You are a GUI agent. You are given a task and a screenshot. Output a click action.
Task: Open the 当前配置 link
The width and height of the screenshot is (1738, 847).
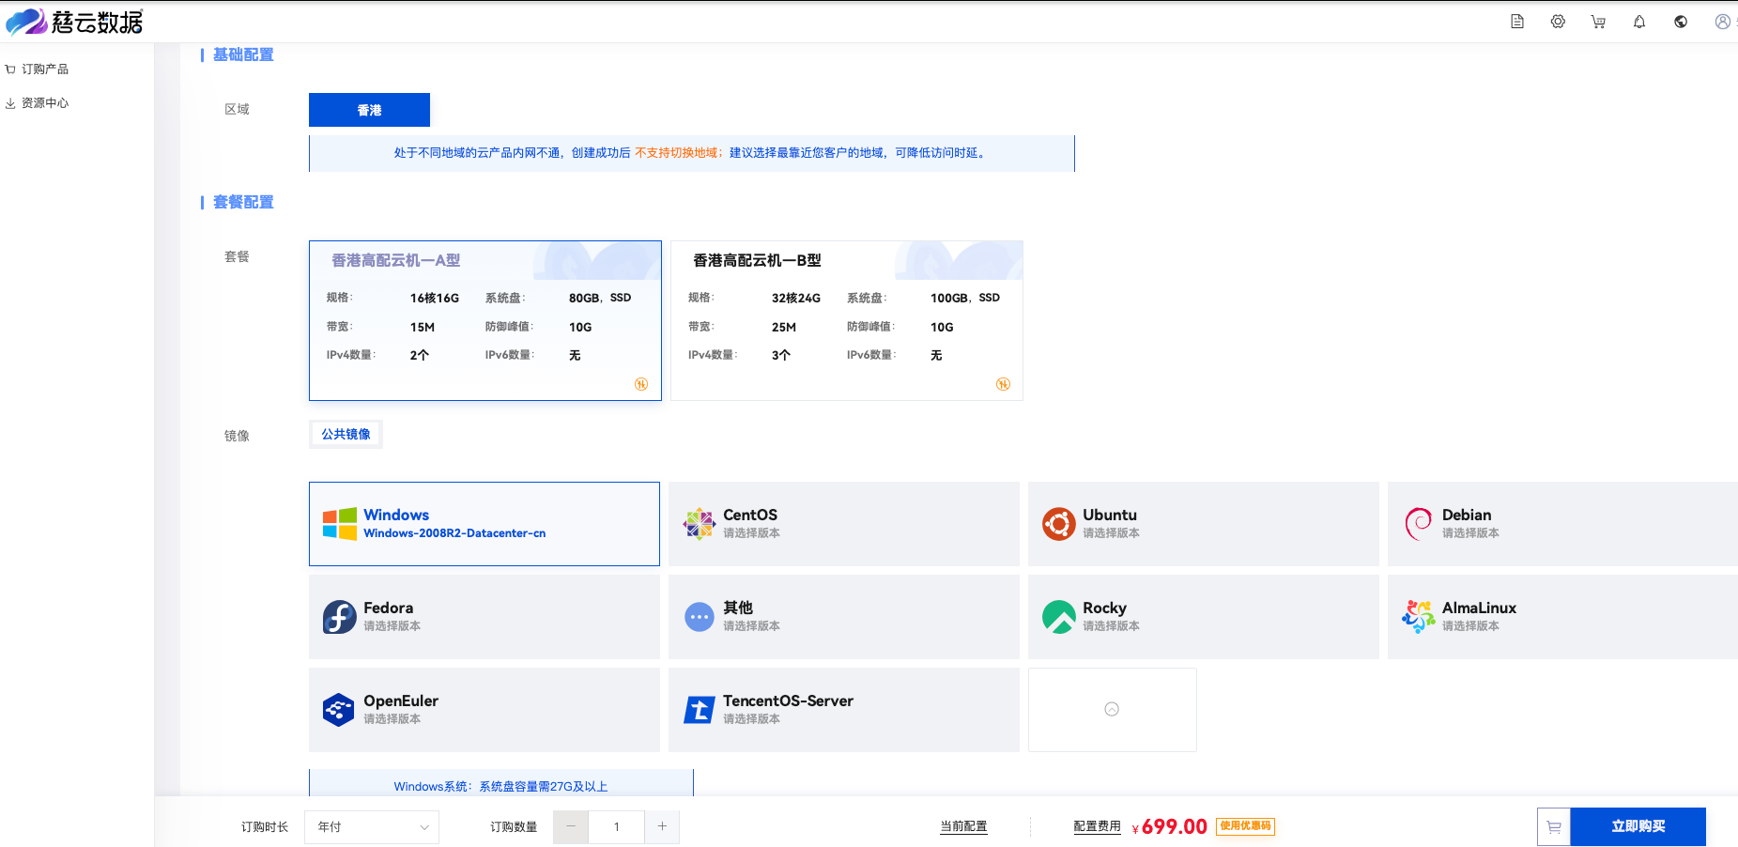[963, 827]
